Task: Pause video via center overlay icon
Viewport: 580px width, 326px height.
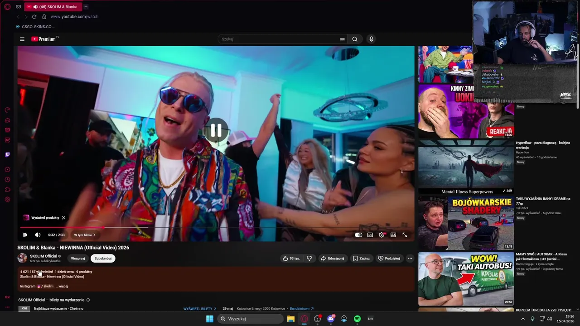Action: point(216,131)
